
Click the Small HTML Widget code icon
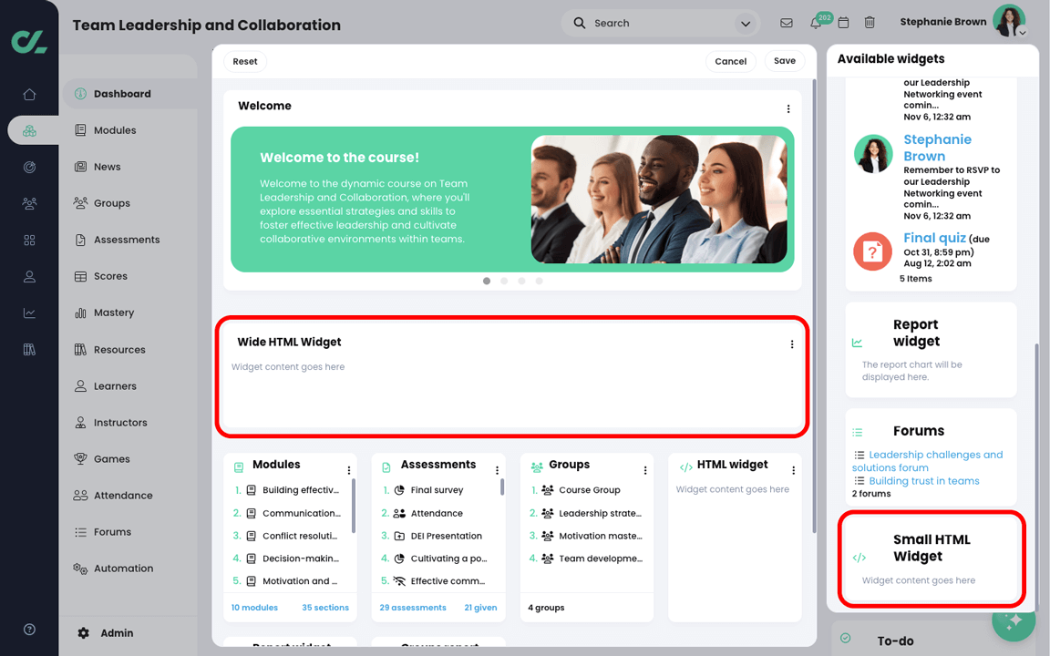860,558
